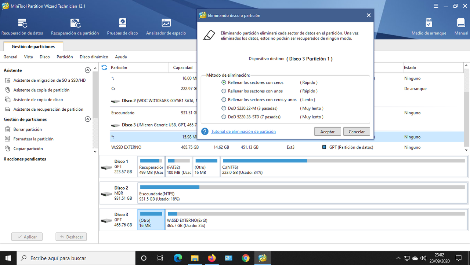Image resolution: width=470 pixels, height=265 pixels.
Task: Close the Eliminando disco o partición dialog
Action: (369, 15)
